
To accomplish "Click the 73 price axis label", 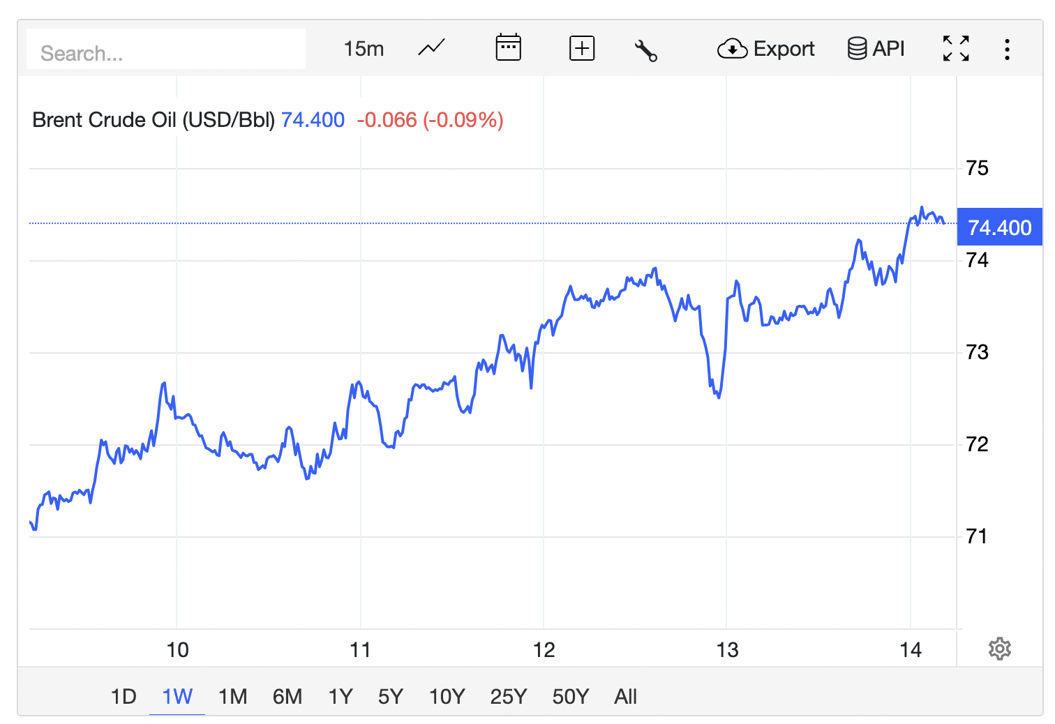I will point(977,352).
